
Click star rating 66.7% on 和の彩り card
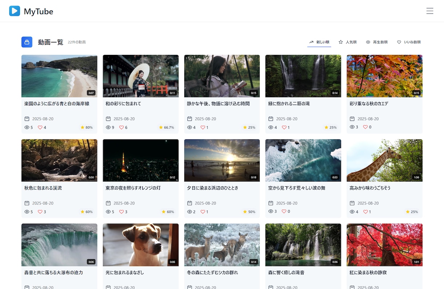coord(167,127)
